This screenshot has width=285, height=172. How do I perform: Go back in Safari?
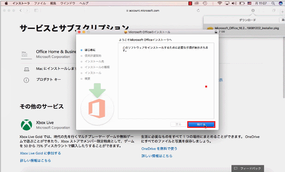coord(21,10)
